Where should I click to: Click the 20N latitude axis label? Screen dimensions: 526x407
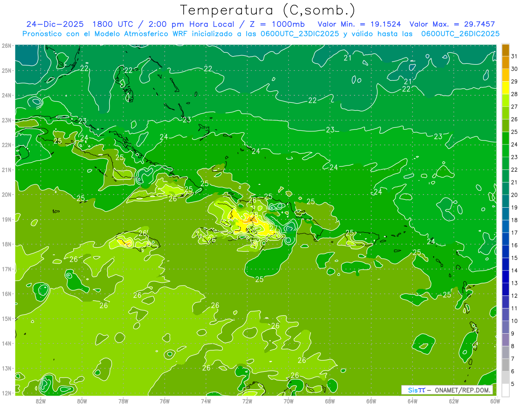(x=6, y=194)
